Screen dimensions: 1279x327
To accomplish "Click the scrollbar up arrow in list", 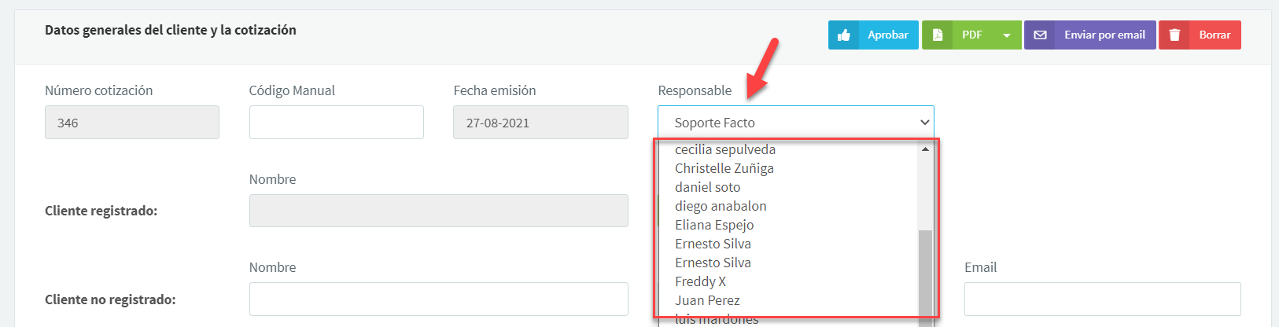I will coord(925,149).
